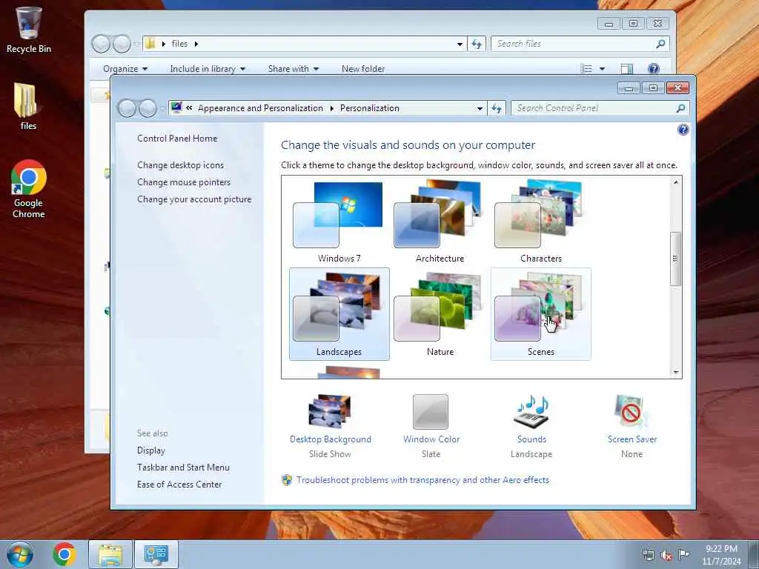Apply the Characters theme

540,222
